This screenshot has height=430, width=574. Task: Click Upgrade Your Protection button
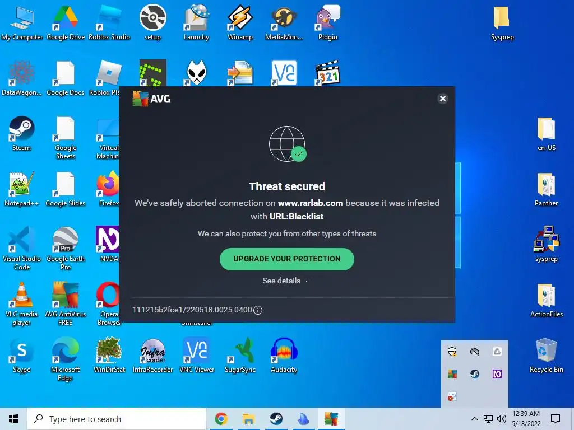286,259
